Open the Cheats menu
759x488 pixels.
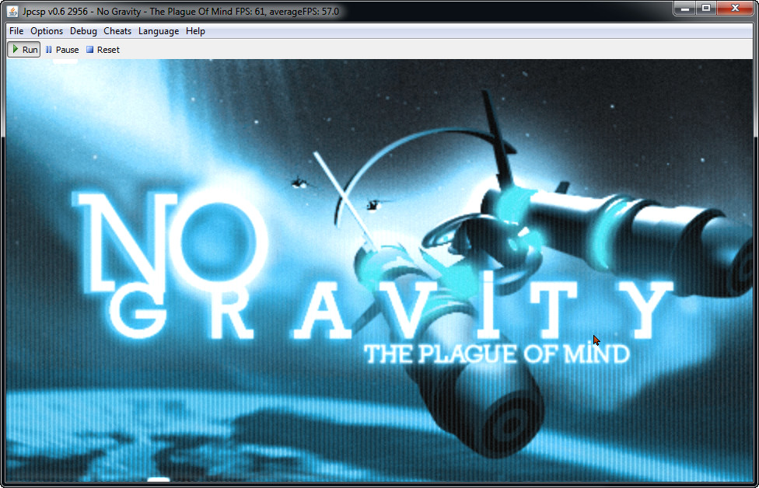tap(117, 31)
